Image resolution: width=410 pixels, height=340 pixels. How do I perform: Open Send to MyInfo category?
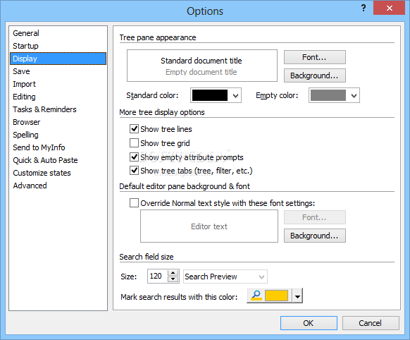coord(58,147)
